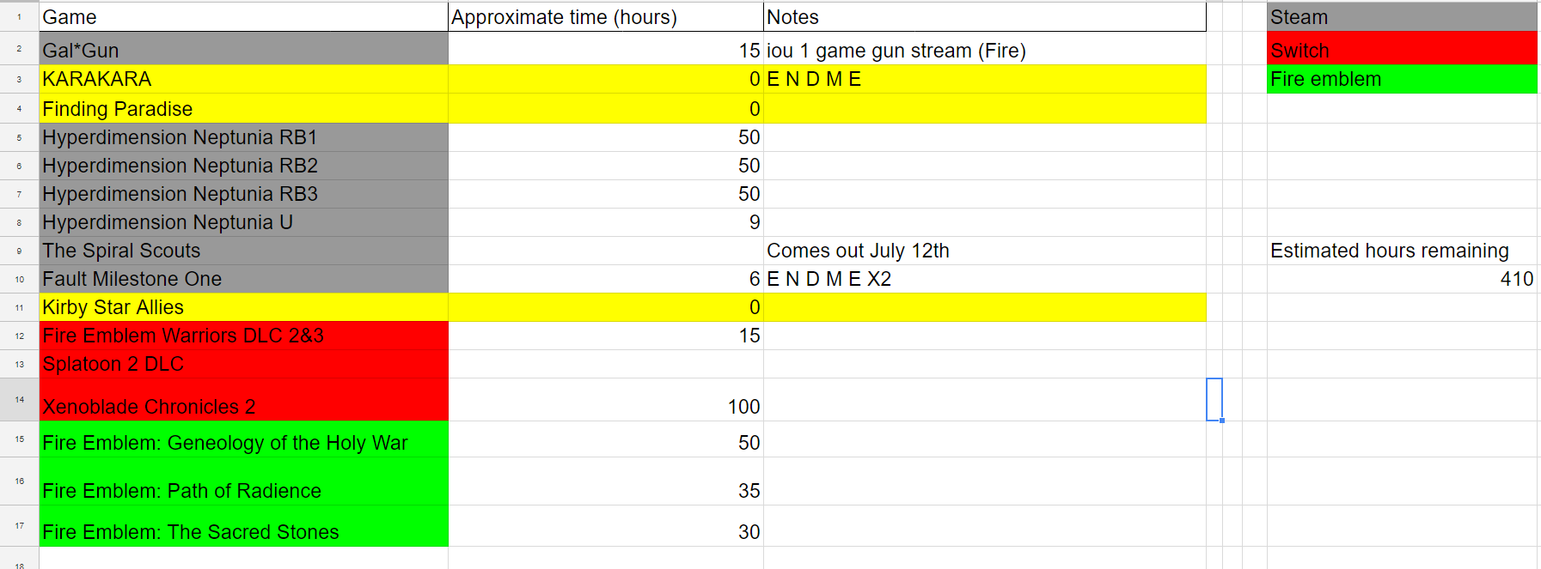Select Fire Emblem: The Sacred Stones cell
Image resolution: width=1541 pixels, height=569 pixels.
click(x=244, y=526)
